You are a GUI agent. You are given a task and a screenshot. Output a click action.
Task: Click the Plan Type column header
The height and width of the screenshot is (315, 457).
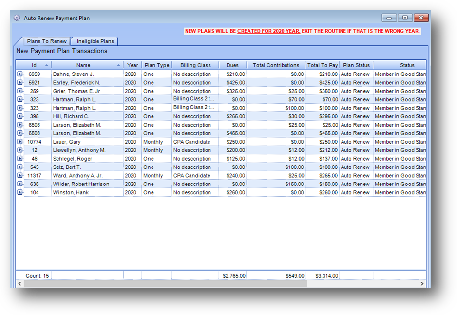(x=157, y=65)
